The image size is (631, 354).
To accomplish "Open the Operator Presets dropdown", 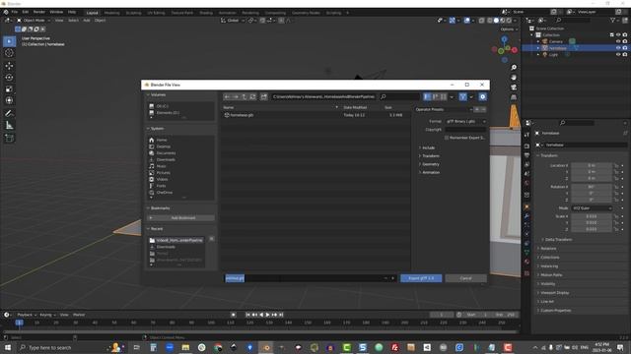I will 444,109.
